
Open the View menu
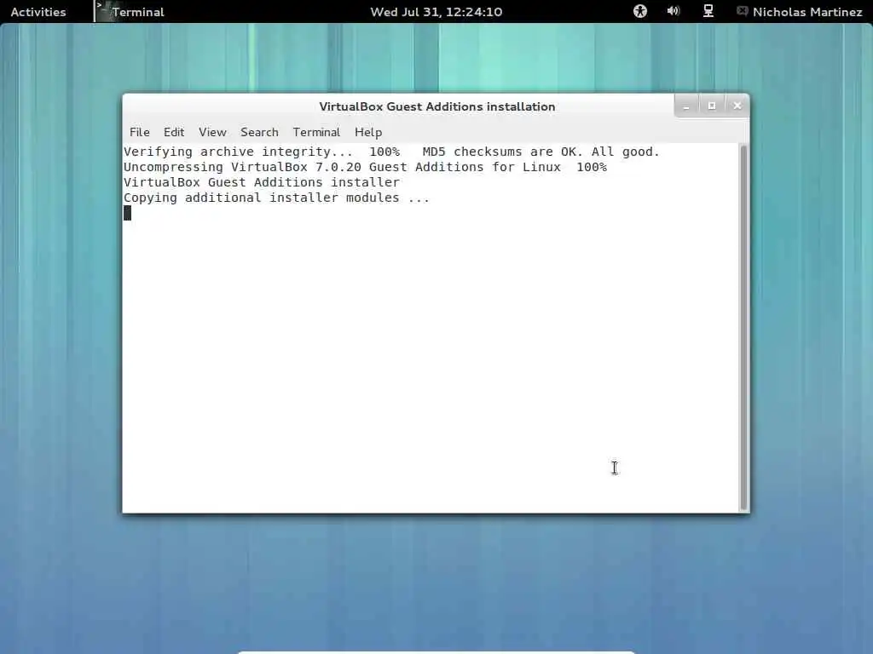[x=212, y=132]
